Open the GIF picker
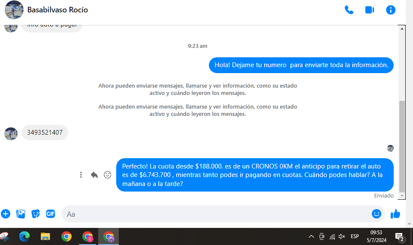The width and height of the screenshot is (413, 245). tap(51, 214)
